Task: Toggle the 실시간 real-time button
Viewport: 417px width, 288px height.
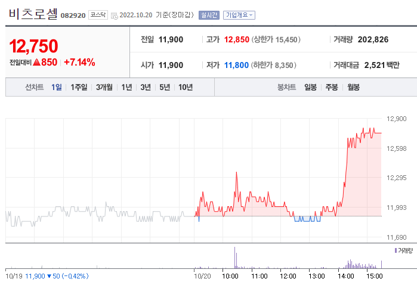Action: [209, 15]
